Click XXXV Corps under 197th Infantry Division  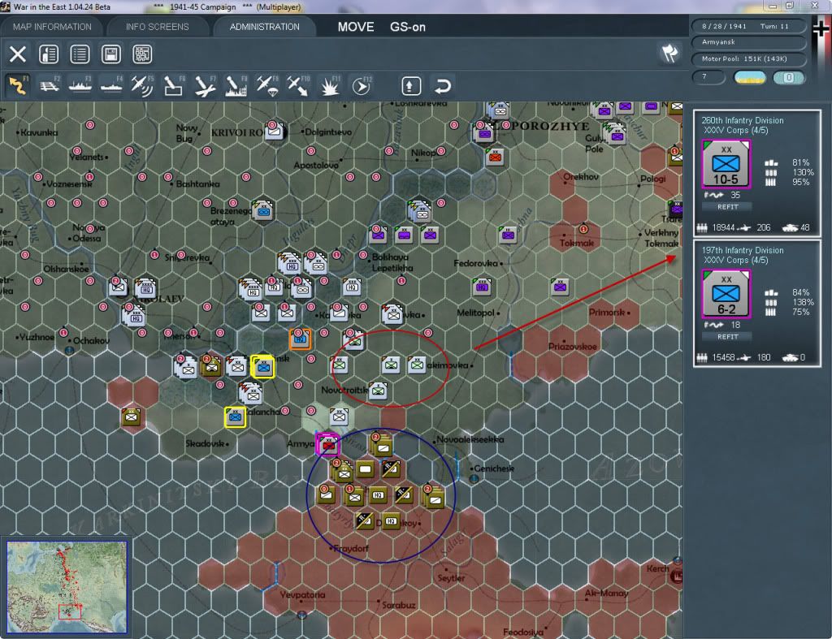735,261
